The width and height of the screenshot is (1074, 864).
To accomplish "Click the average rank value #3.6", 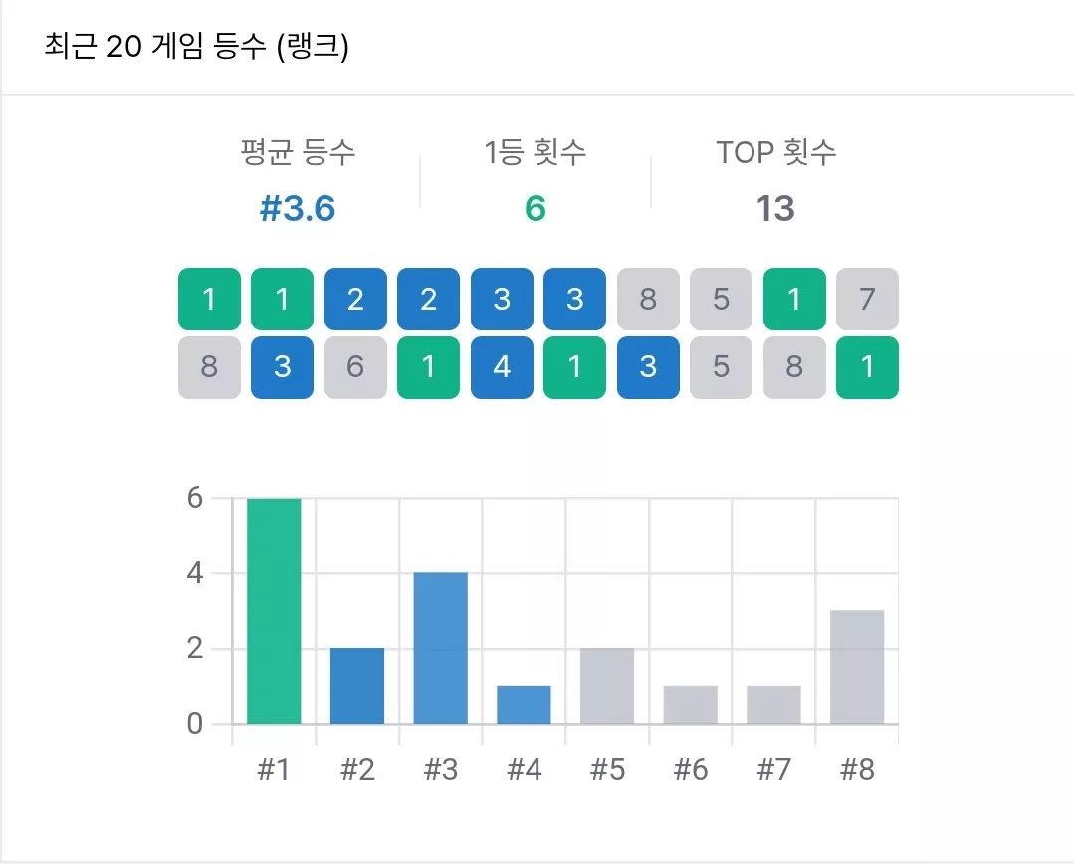I will [298, 208].
